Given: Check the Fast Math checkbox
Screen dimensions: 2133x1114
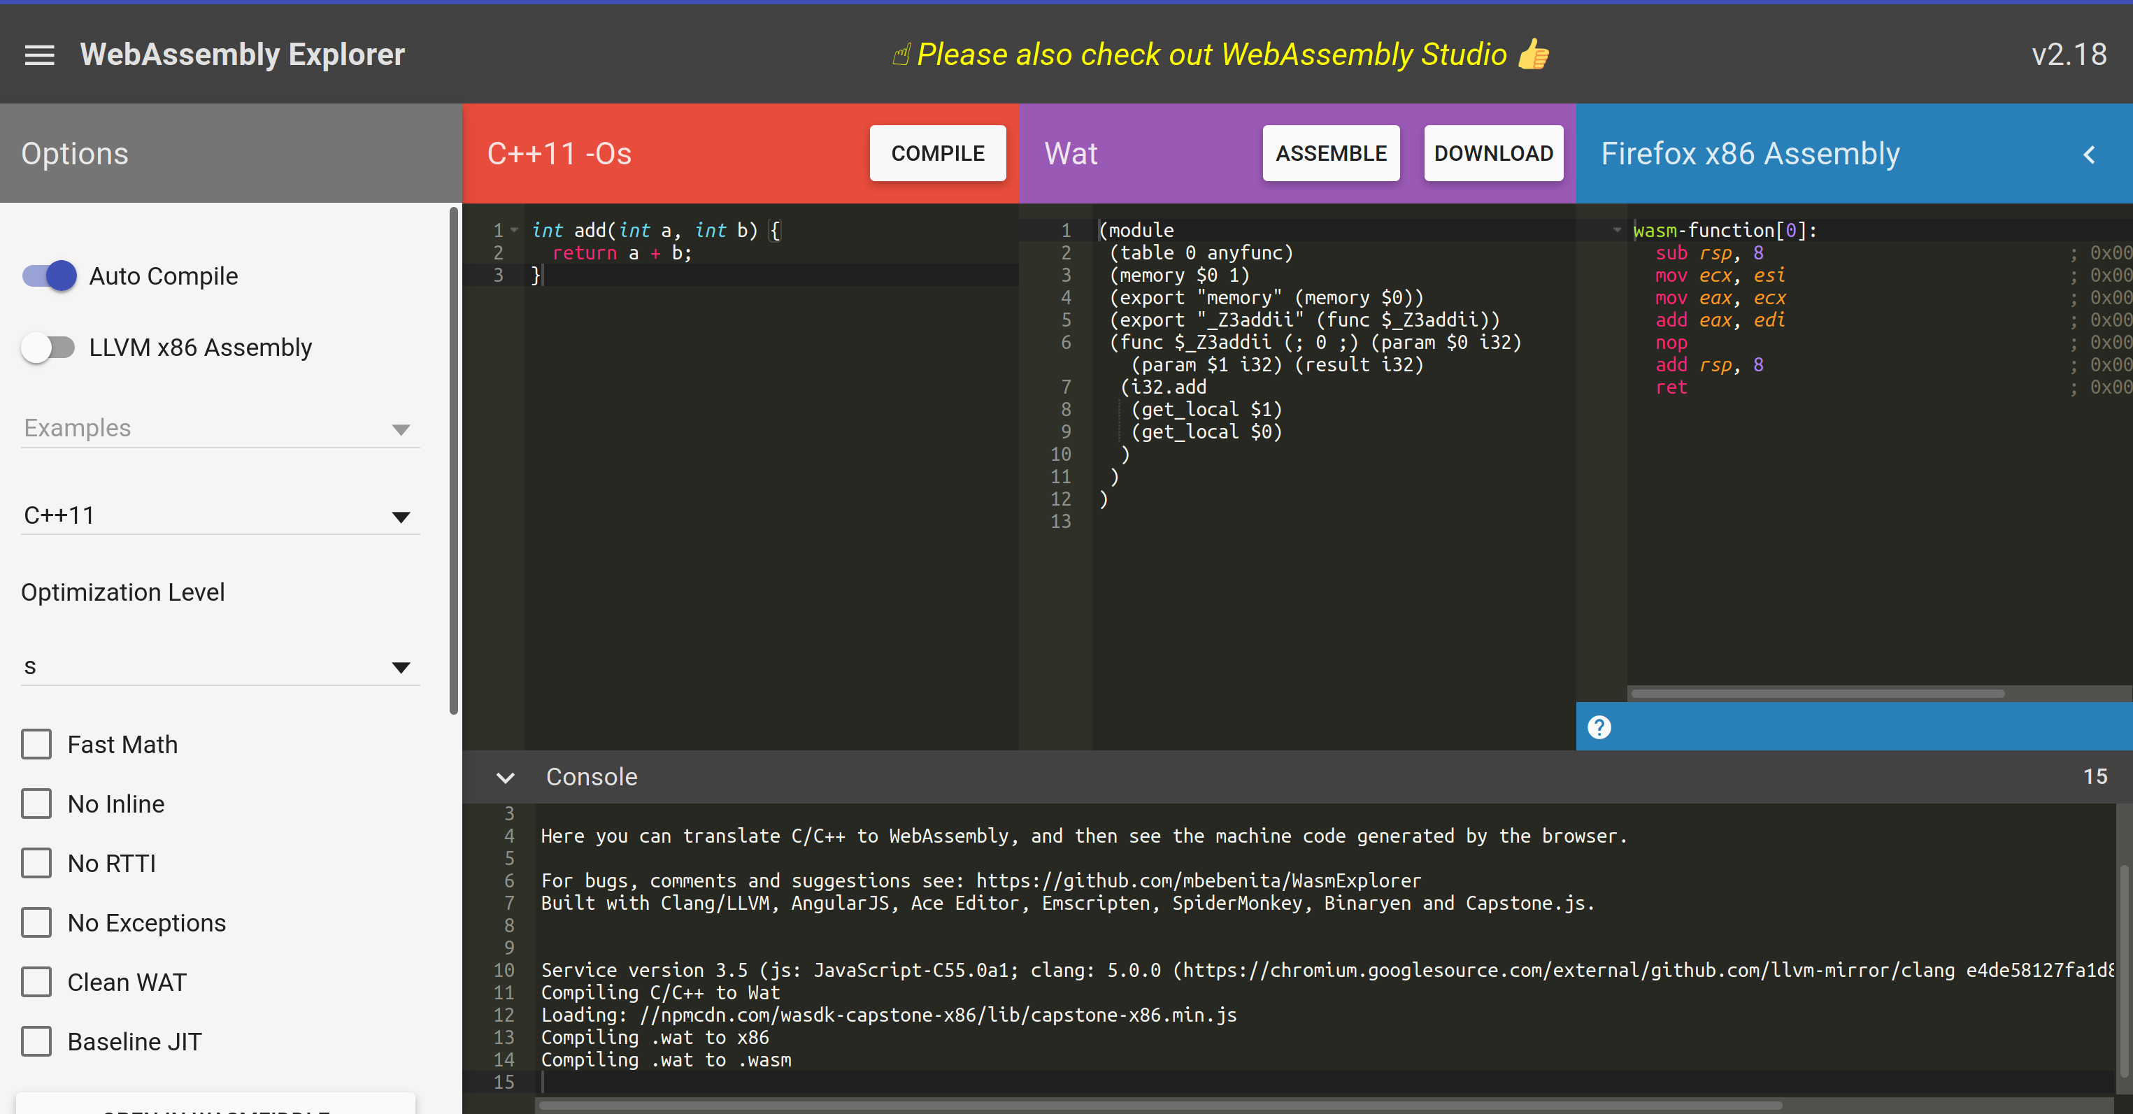Looking at the screenshot, I should click(x=36, y=744).
